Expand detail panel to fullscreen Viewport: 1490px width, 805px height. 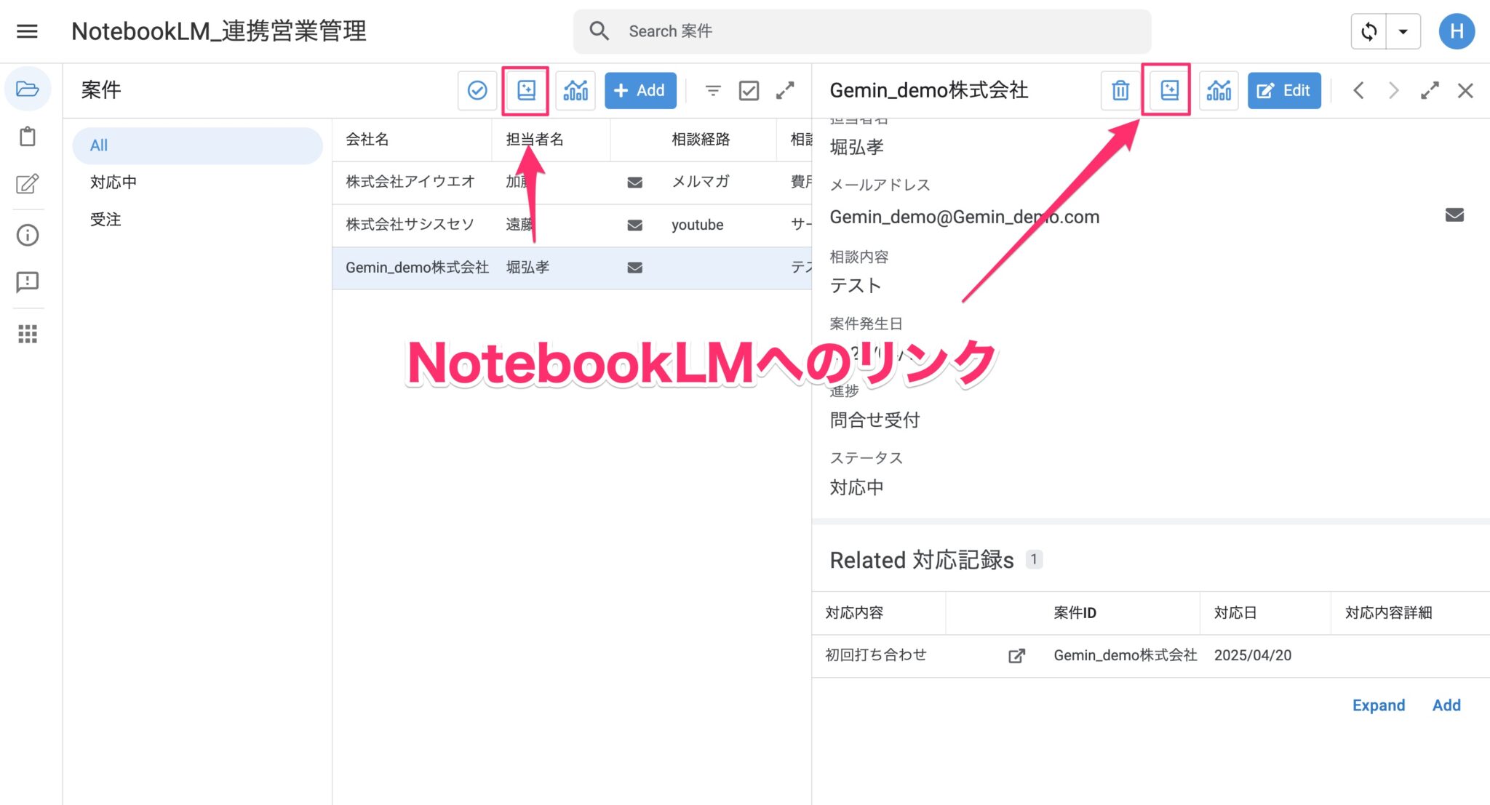1430,90
